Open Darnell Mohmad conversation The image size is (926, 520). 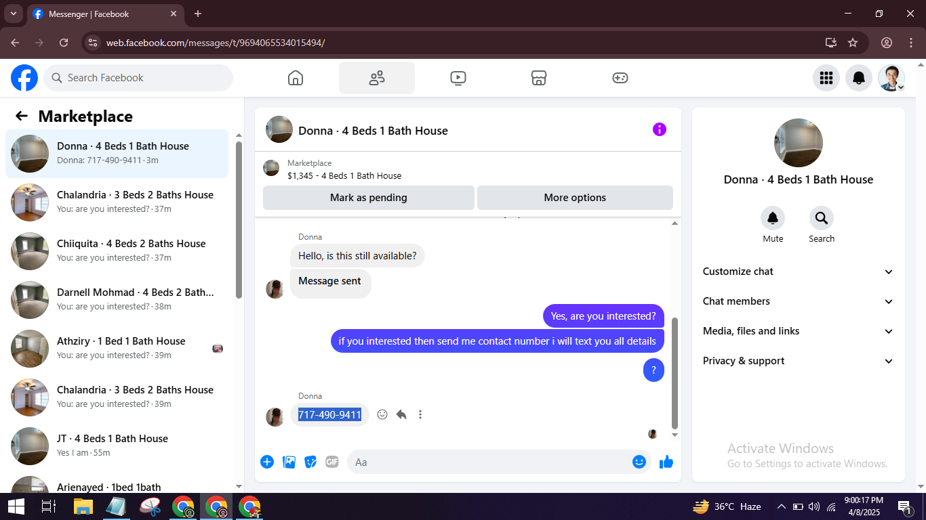(117, 300)
